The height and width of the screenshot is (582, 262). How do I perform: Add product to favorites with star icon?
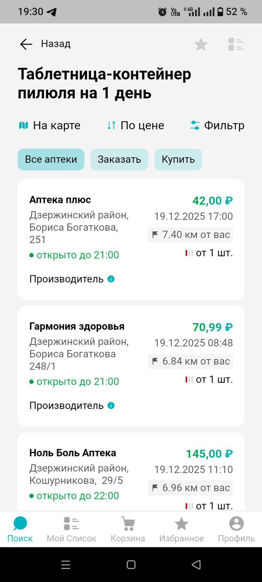click(x=201, y=44)
